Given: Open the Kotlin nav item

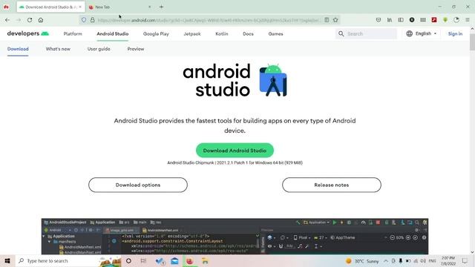Looking at the screenshot, I should point(222,34).
